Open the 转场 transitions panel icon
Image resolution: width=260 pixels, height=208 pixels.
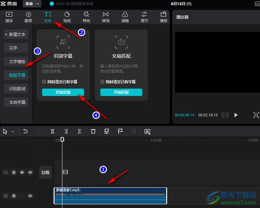coord(106,17)
